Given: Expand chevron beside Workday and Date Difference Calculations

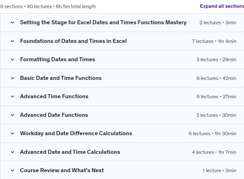Looking at the screenshot, I should 12,133.
